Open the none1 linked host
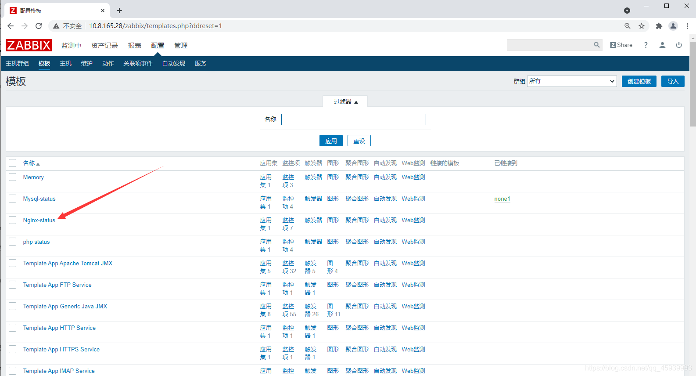Viewport: 696px width, 376px height. [x=502, y=199]
